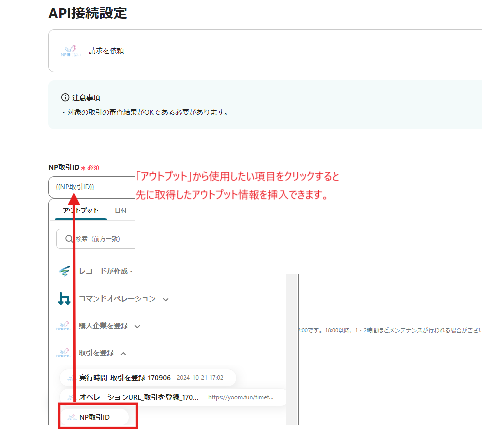The width and height of the screenshot is (482, 430).
Task: Click the NP logo beside 取引を登録
Action: (64, 353)
